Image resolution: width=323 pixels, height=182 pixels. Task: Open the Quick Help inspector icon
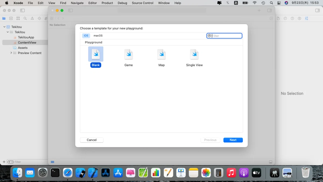(292, 18)
